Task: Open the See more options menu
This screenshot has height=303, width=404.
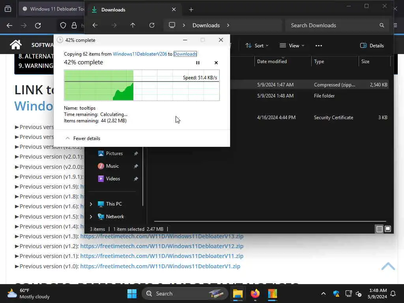Action: tap(319, 46)
